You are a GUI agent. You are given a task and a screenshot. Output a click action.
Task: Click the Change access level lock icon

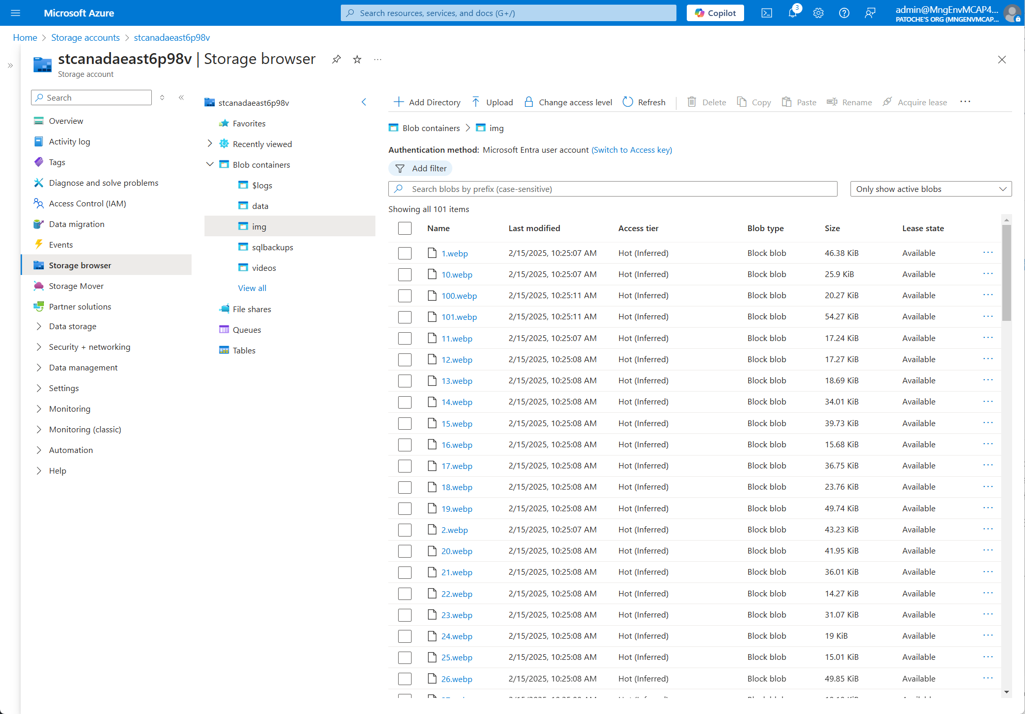[x=529, y=102]
